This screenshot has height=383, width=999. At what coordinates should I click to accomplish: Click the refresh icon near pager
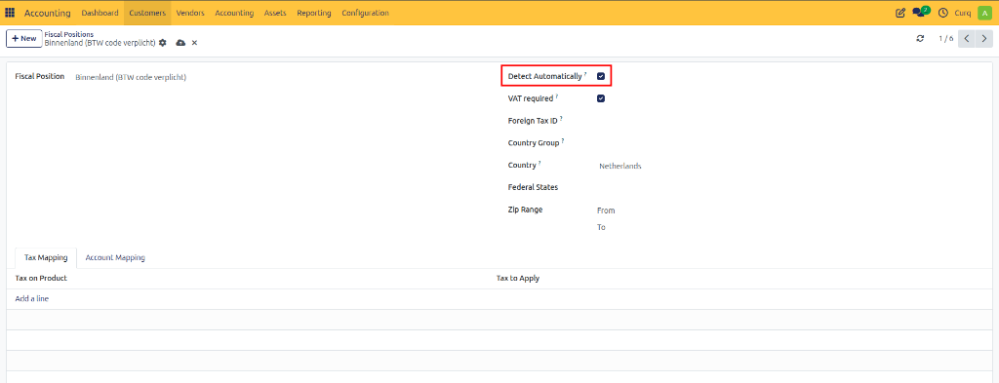[x=920, y=39]
